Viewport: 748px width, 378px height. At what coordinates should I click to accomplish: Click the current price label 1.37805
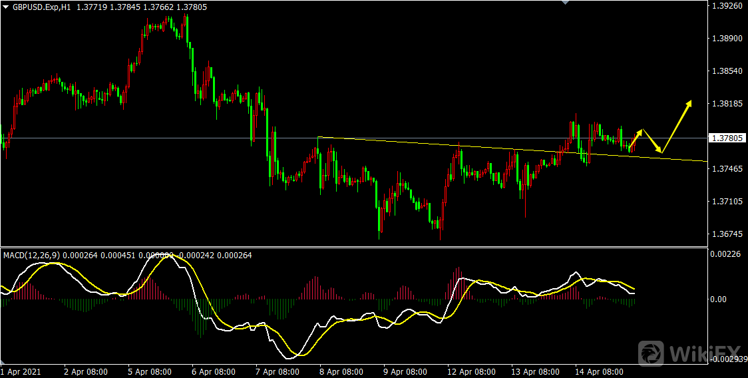pyautogui.click(x=726, y=138)
